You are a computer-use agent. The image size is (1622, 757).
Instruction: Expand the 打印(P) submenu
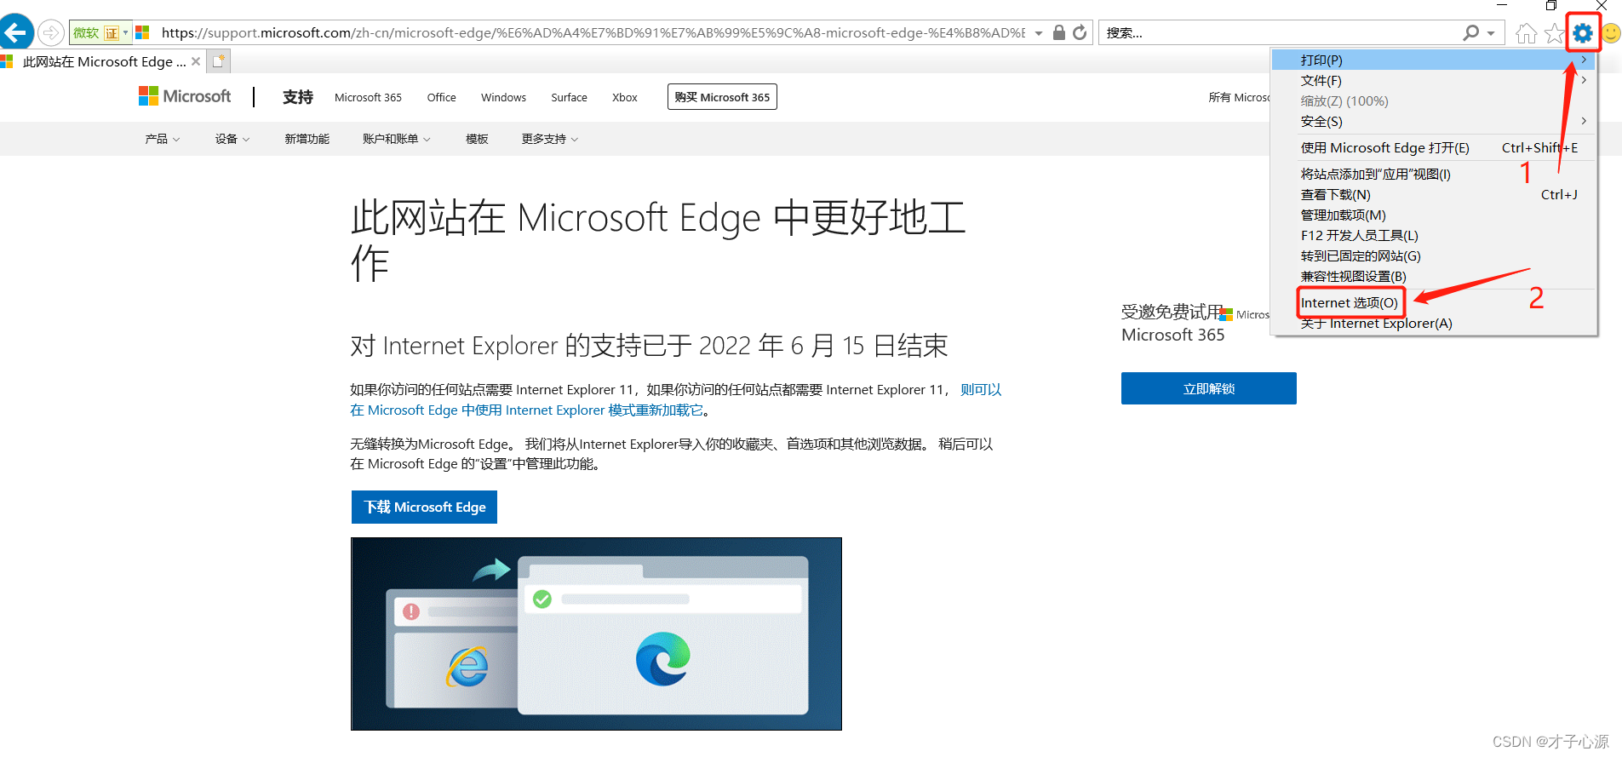click(x=1433, y=60)
